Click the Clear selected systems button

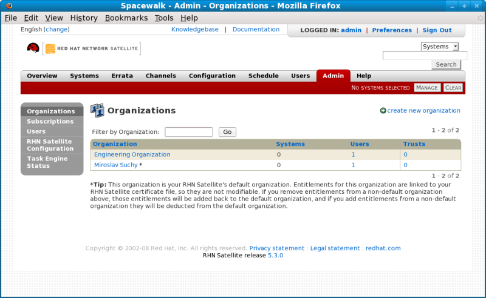pyautogui.click(x=453, y=88)
